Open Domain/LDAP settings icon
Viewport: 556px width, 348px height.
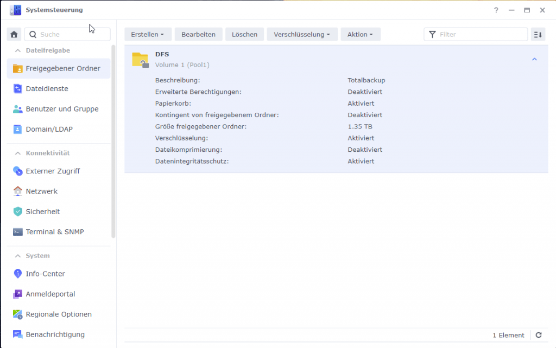click(18, 129)
